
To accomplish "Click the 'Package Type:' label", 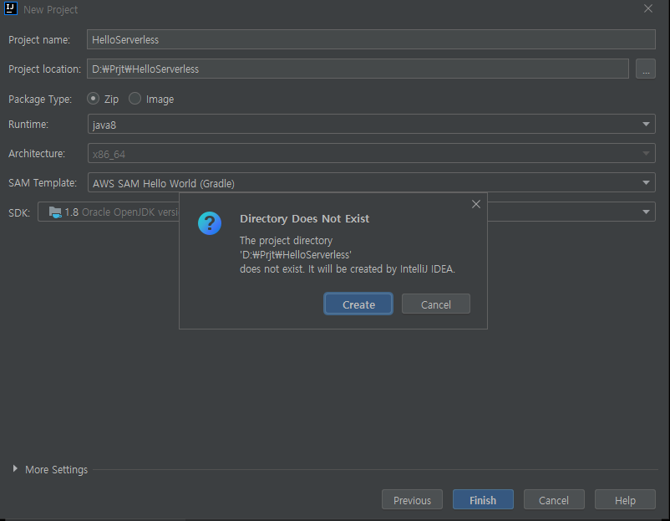I will pos(40,100).
